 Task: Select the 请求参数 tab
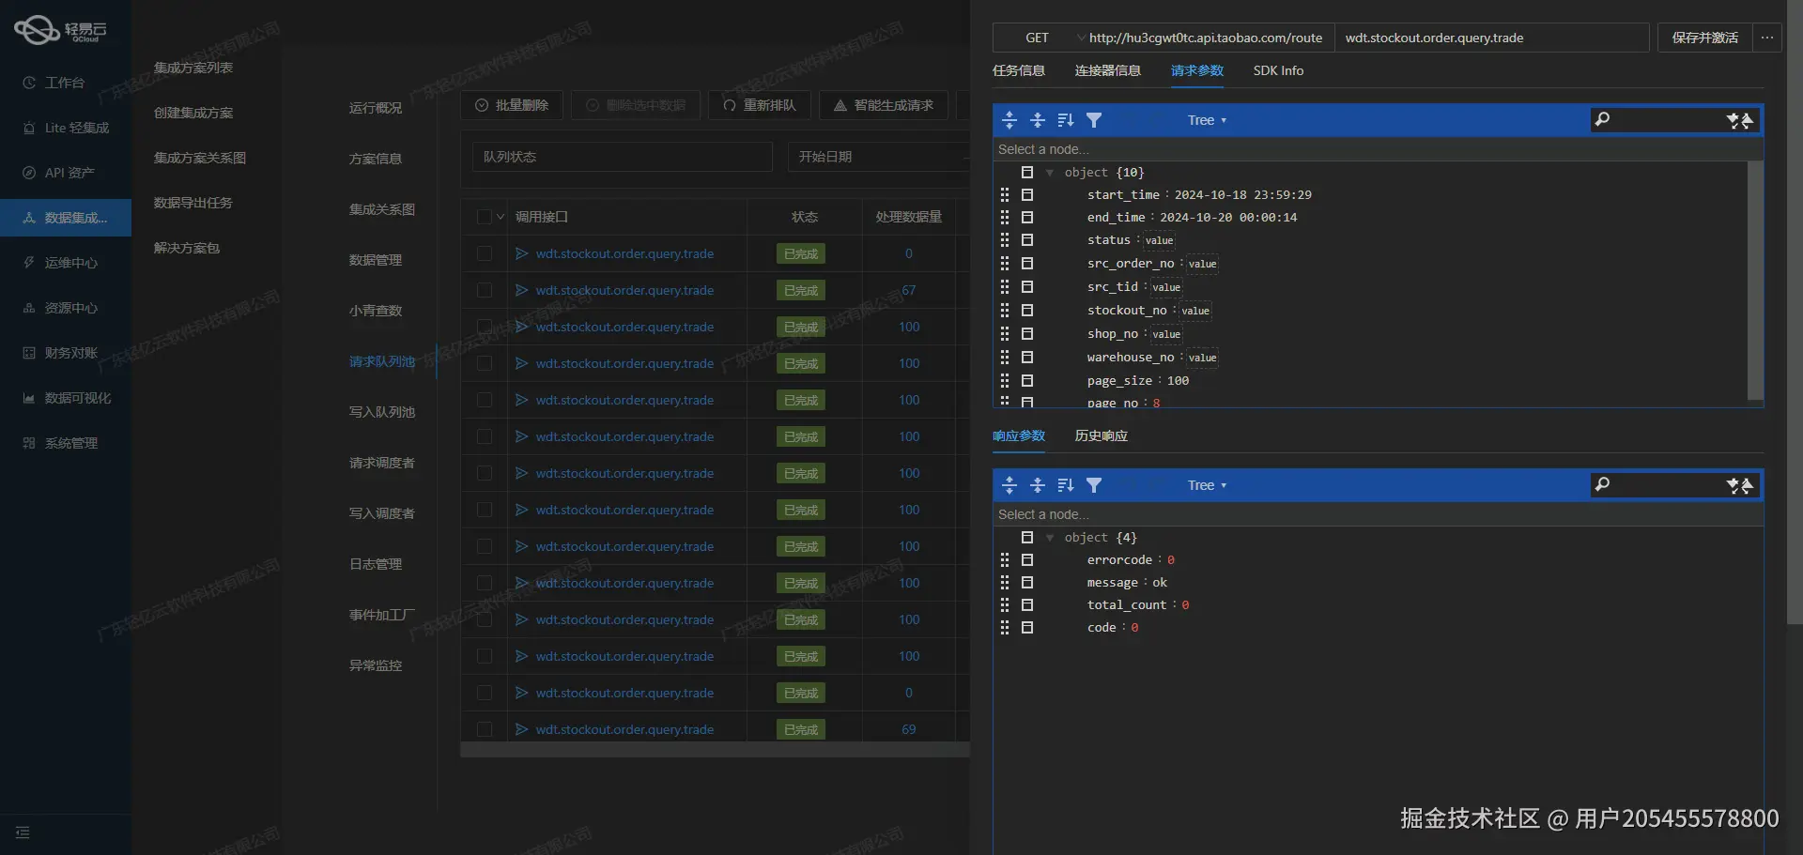[x=1197, y=70]
